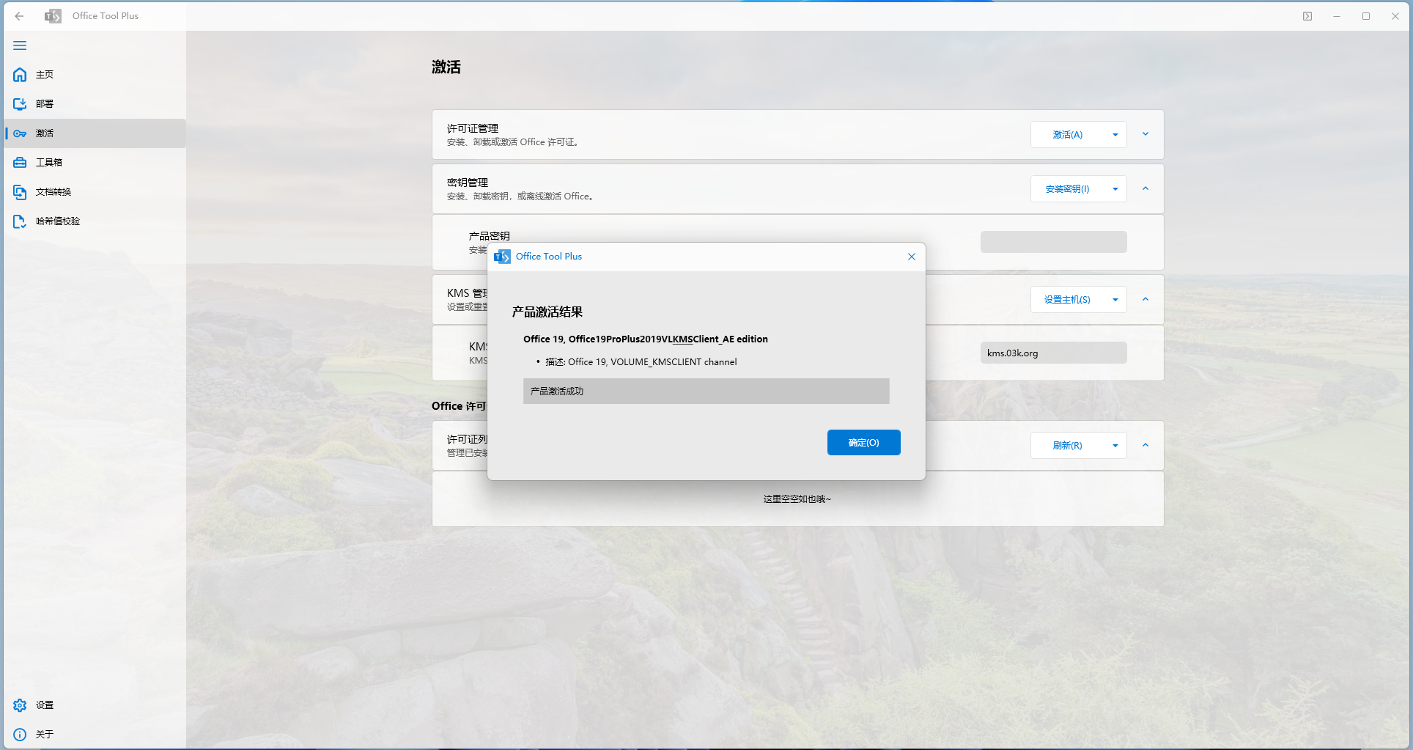Close the 产品激活结果 dialog with X
Screen dimensions: 1413x750
tap(912, 257)
